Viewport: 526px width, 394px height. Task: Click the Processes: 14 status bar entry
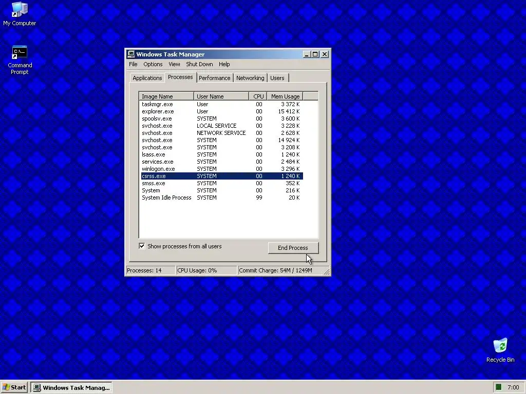151,270
